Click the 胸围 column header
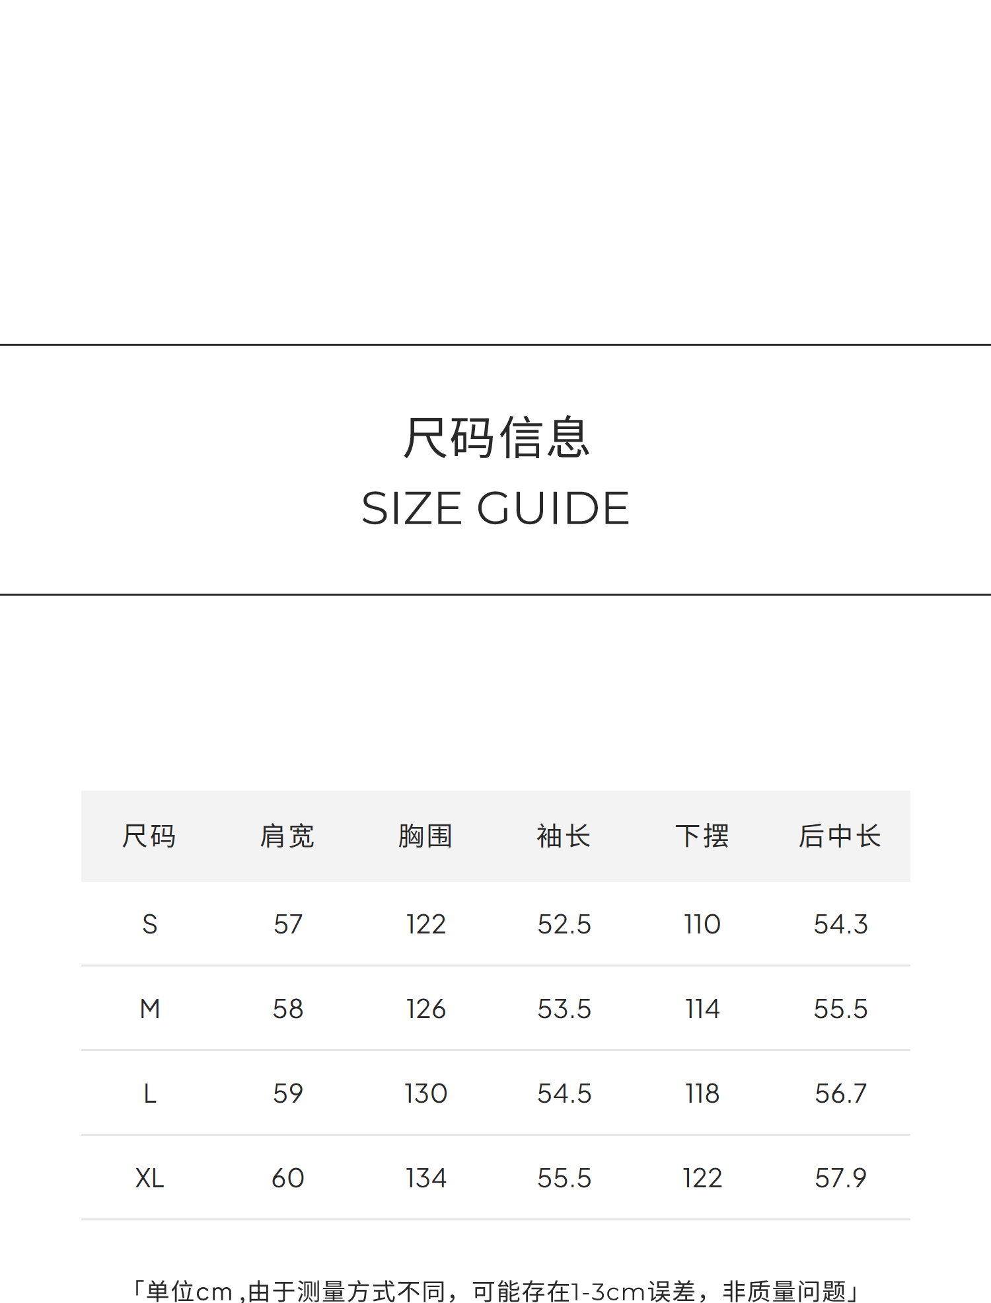This screenshot has width=991, height=1303. pos(425,836)
